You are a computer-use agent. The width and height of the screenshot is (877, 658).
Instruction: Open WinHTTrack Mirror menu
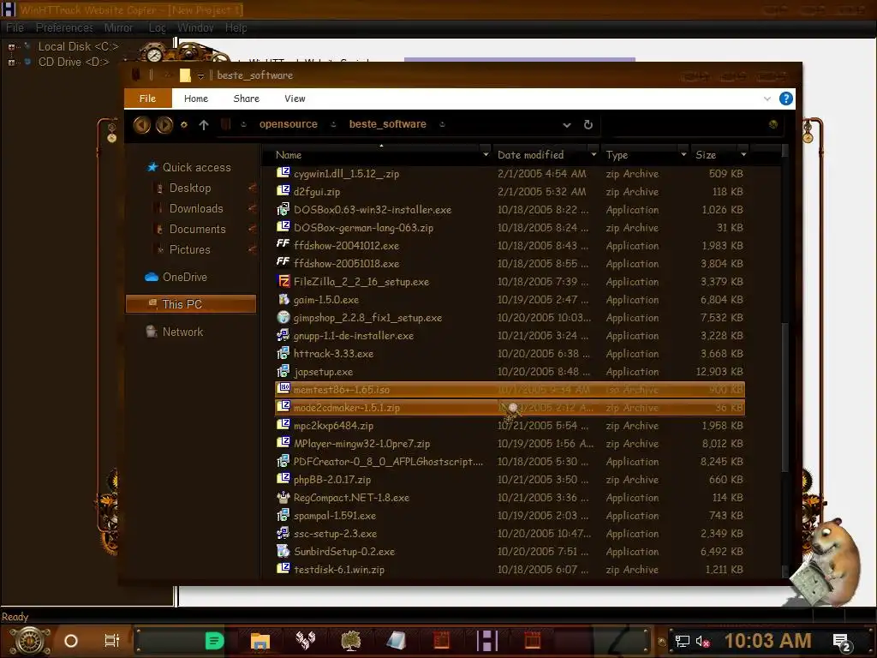tap(118, 27)
